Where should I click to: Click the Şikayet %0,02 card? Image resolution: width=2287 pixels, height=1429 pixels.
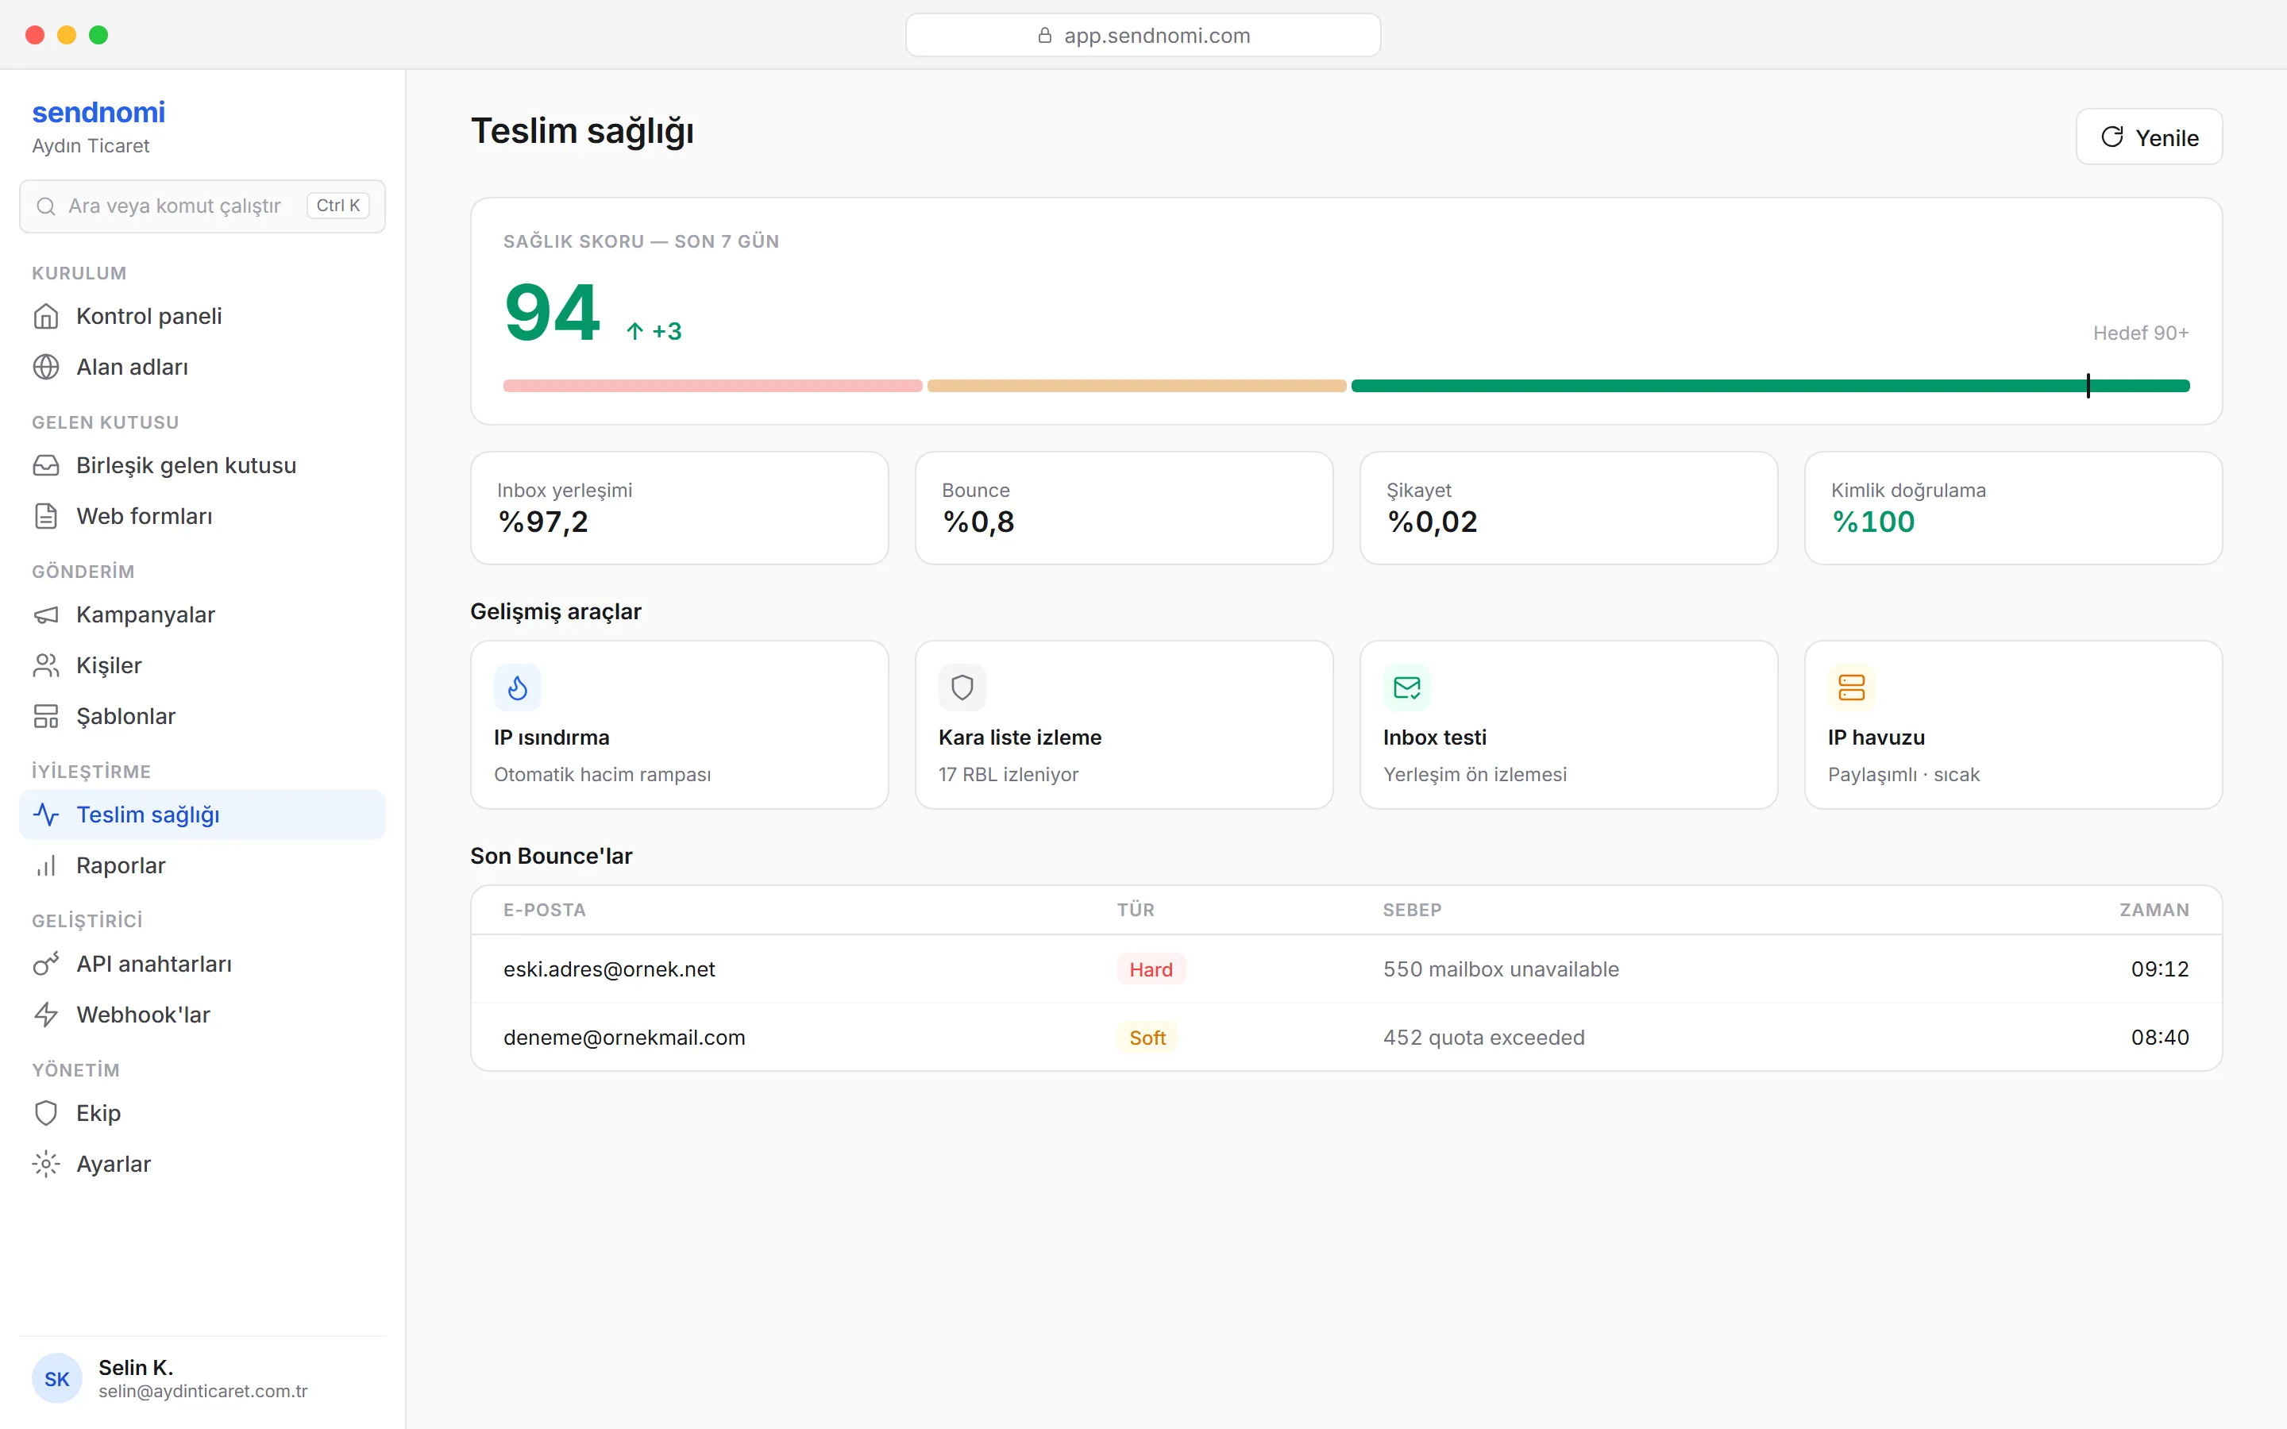(x=1569, y=508)
